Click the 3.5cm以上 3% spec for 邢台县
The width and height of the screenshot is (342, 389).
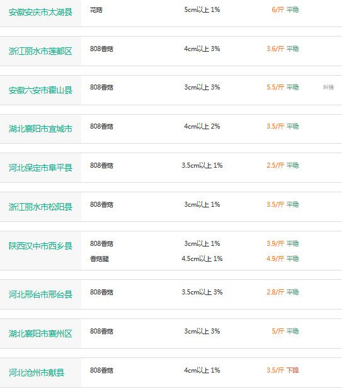pyautogui.click(x=202, y=292)
